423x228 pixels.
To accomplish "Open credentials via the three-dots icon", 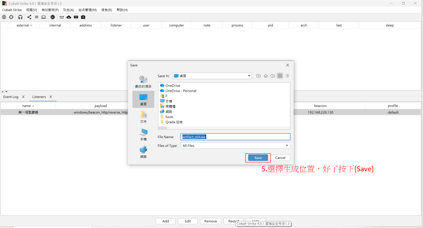I will [x=61, y=17].
